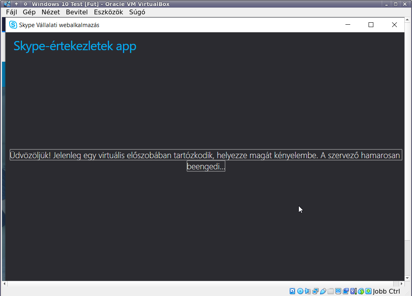Click the shared folders status icon
412x296 pixels.
tap(331, 291)
